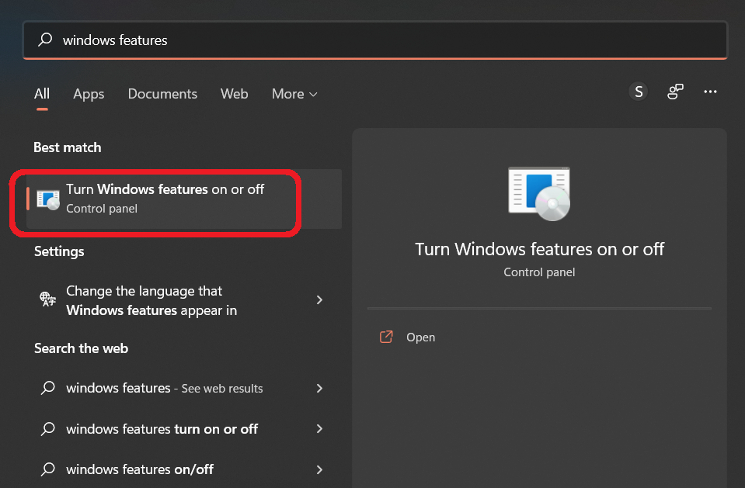Click the language globe icon in Settings section
This screenshot has height=488, width=745.
[47, 299]
